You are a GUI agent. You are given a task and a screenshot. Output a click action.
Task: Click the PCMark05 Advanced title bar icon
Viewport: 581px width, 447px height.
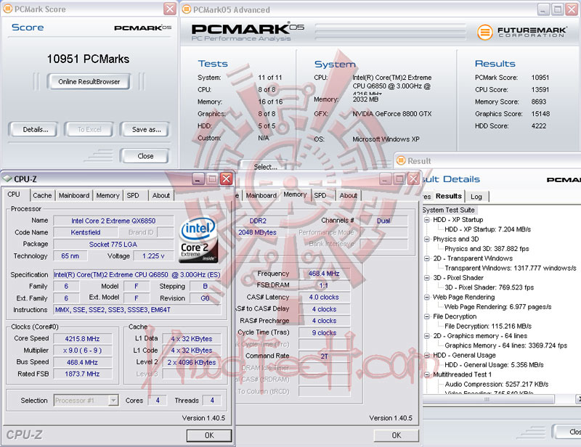tap(187, 9)
